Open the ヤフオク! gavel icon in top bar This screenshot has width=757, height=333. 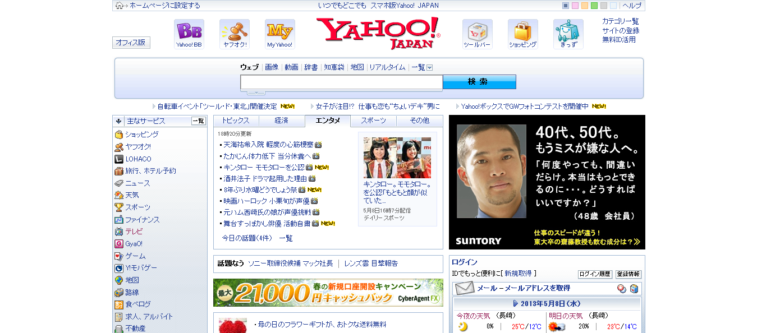[234, 34]
